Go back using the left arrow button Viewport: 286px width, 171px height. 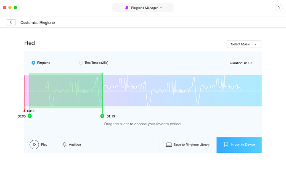11,22
